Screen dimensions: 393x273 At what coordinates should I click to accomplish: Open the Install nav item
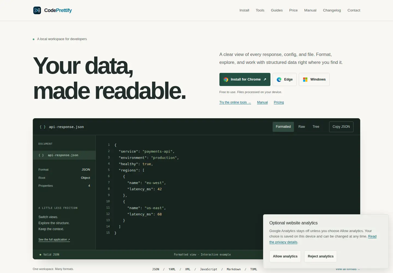[x=244, y=10]
